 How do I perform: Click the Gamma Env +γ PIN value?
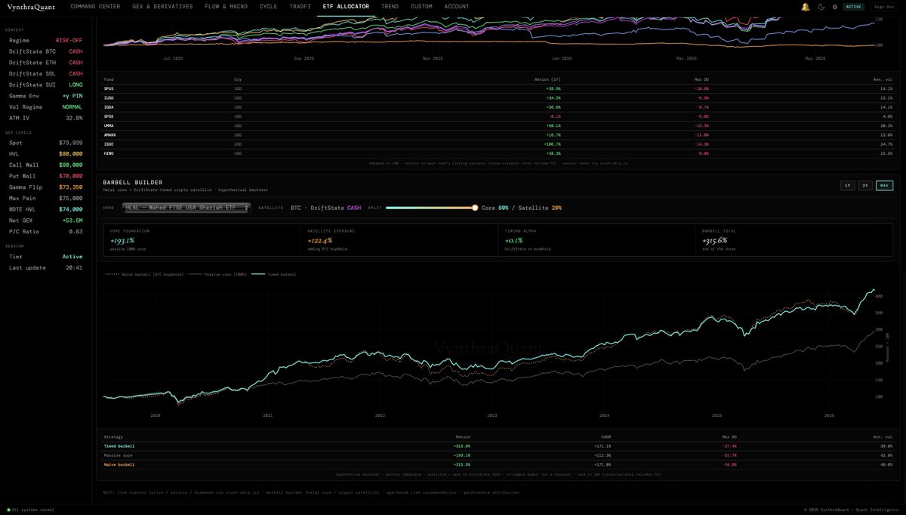(72, 96)
